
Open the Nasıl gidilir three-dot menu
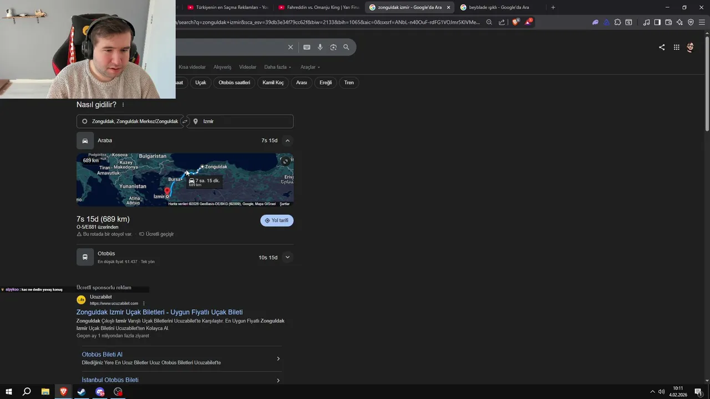coord(123,105)
